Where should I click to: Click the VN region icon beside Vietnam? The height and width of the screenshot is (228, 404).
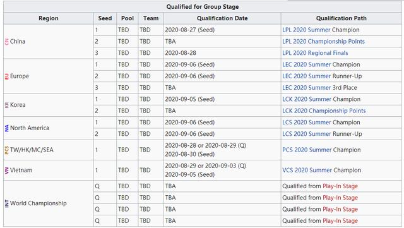[7, 171]
